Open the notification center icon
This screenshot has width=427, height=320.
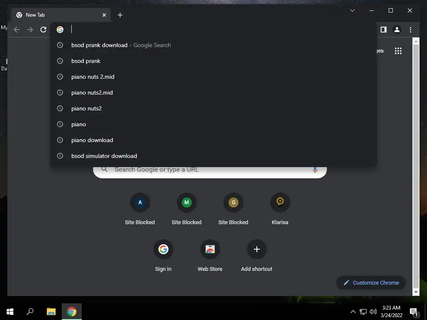(x=414, y=312)
